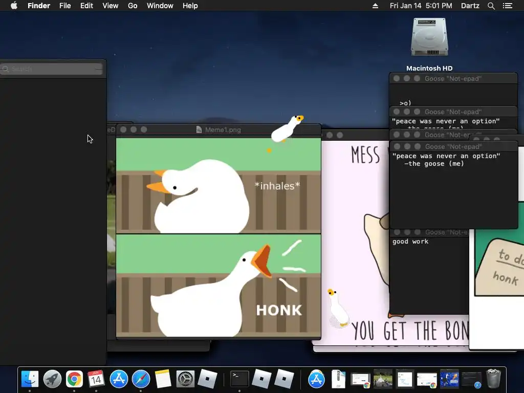The height and width of the screenshot is (393, 524).
Task: Select the Macintosh HD drive icon
Action: [x=429, y=37]
